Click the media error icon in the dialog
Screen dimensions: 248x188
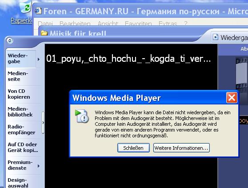[82, 116]
